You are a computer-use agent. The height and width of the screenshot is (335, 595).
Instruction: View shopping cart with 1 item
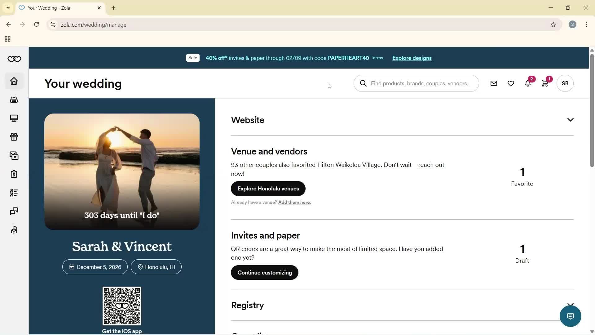pos(545,83)
